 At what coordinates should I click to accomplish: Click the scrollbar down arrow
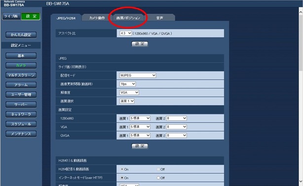coord(301,182)
